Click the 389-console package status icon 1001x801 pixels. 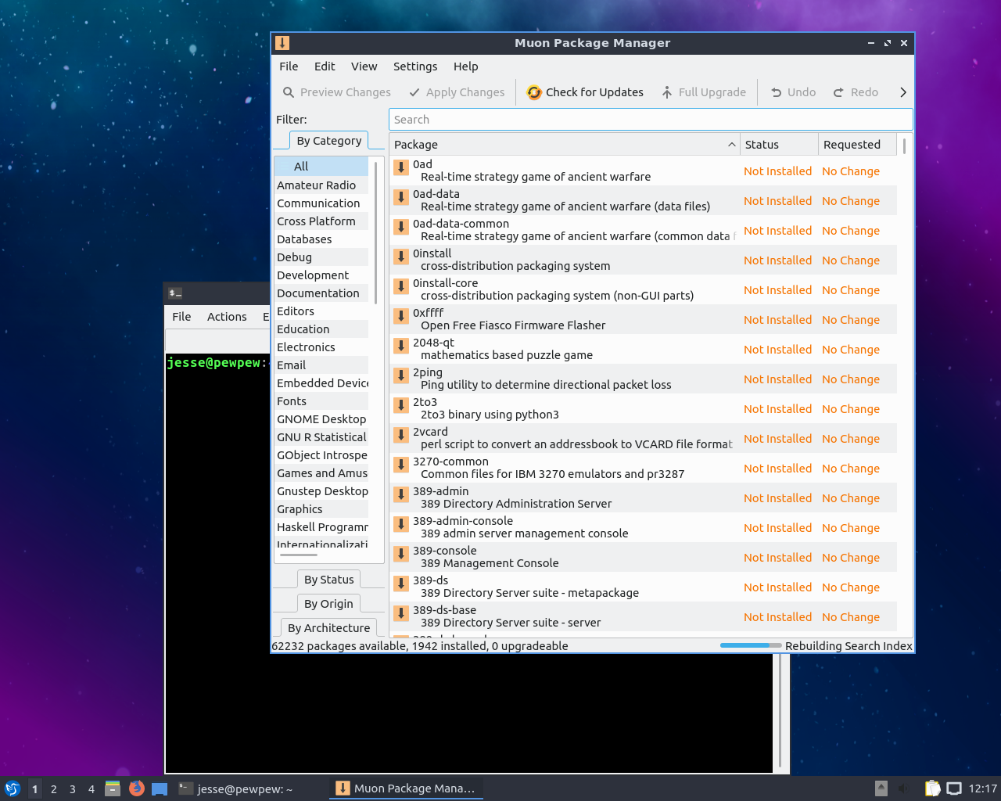click(401, 553)
